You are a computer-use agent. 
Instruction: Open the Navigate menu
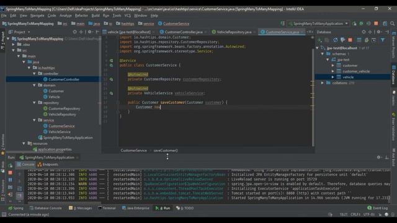[37, 15]
